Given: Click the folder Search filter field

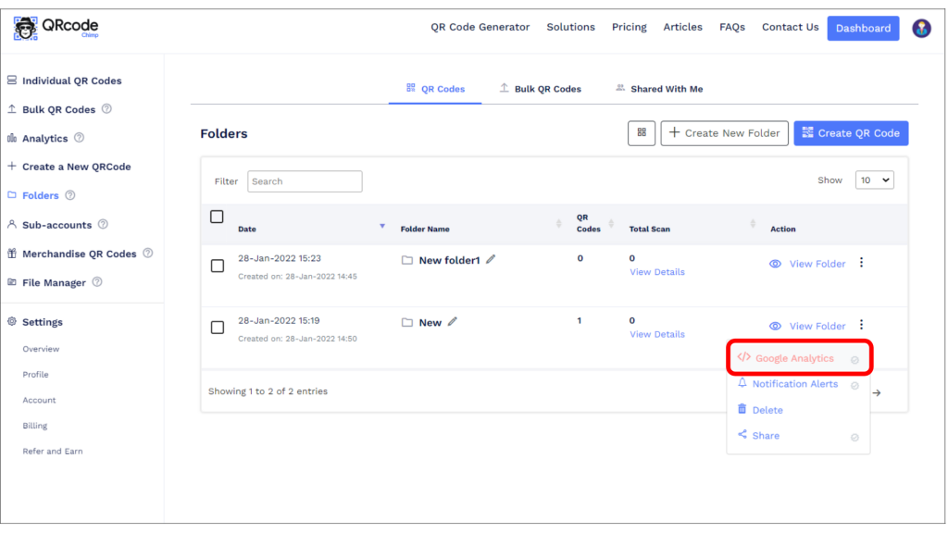Looking at the screenshot, I should [305, 181].
